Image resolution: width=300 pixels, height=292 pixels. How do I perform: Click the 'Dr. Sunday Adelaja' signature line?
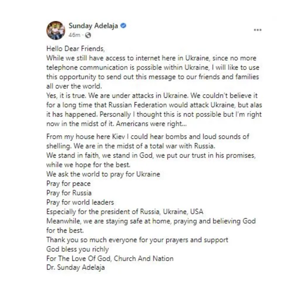click(75, 268)
